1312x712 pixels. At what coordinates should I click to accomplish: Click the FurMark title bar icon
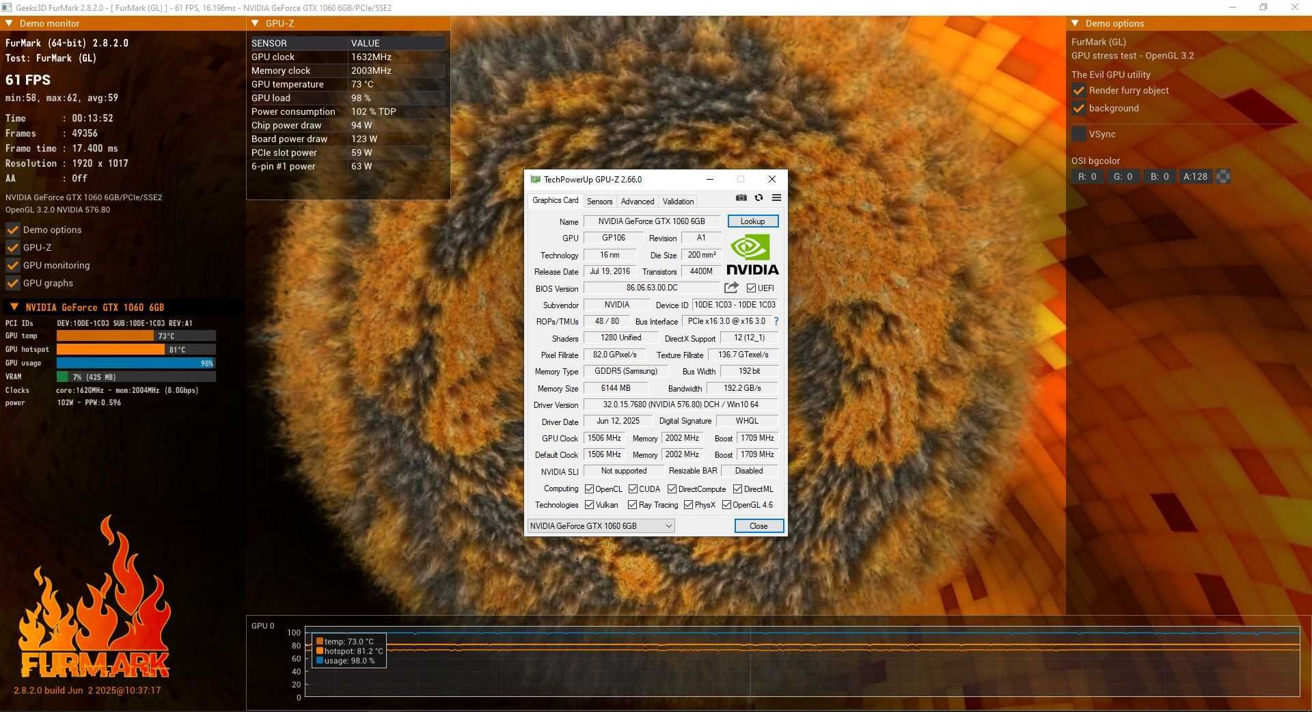pyautogui.click(x=7, y=8)
